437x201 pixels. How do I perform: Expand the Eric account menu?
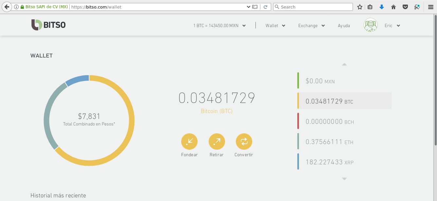click(392, 25)
